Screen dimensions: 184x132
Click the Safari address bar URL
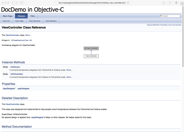click(x=92, y=3)
